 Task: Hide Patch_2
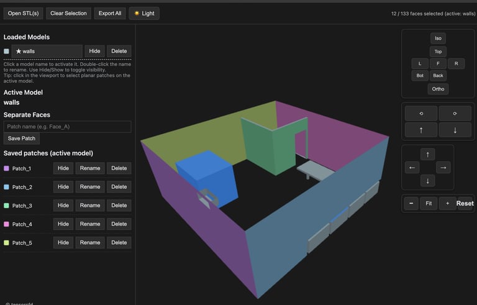(x=63, y=187)
